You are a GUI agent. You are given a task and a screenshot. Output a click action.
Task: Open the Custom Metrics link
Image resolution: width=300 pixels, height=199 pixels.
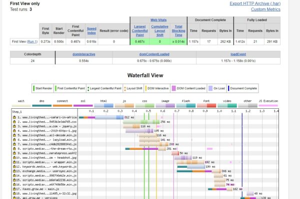(x=265, y=9)
